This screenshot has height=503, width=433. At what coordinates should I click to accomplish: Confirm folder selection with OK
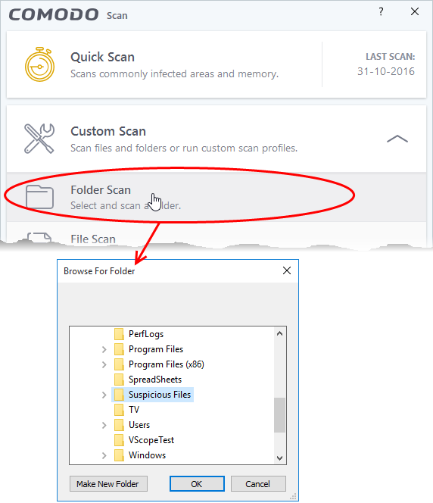click(197, 484)
